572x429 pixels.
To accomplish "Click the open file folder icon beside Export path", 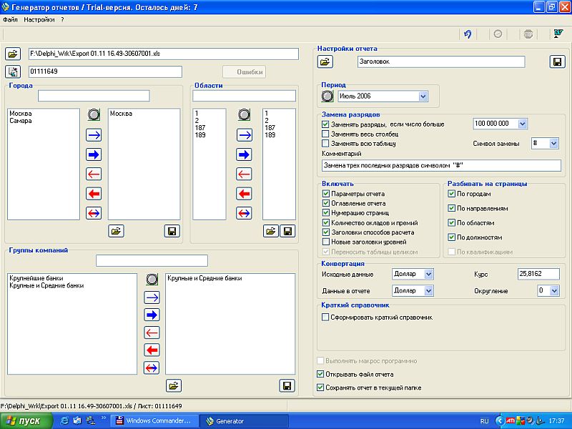I will pyautogui.click(x=14, y=54).
